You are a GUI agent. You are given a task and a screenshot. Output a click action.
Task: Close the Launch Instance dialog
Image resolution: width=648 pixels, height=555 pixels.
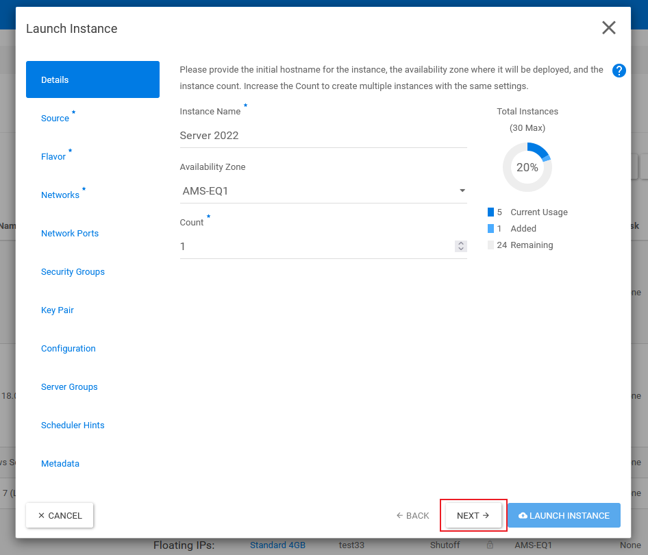tap(609, 28)
